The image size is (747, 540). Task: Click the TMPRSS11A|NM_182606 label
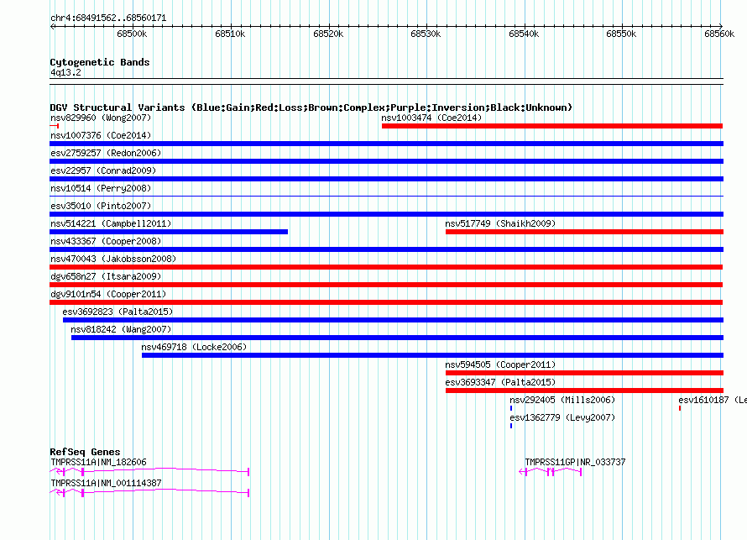pos(98,462)
